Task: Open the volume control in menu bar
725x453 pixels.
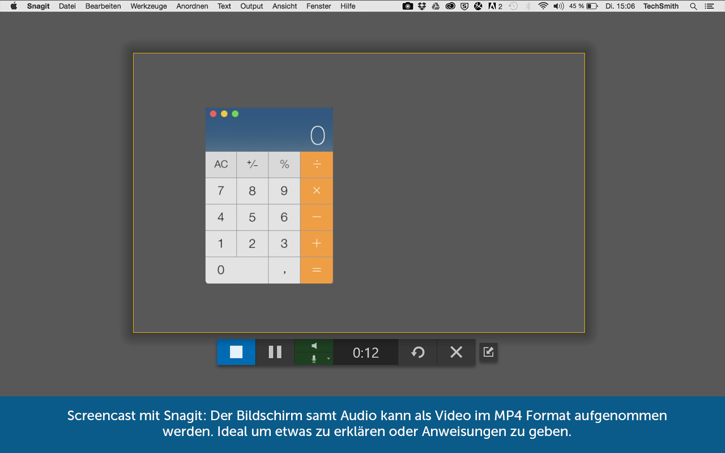Action: point(558,6)
